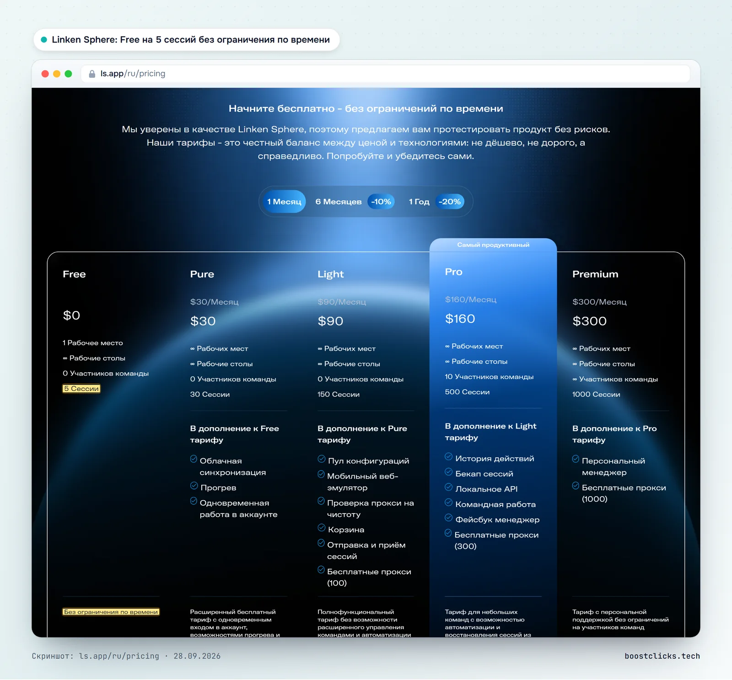Click the 1 Рабочее место line
This screenshot has height=680, width=732.
pyautogui.click(x=93, y=343)
